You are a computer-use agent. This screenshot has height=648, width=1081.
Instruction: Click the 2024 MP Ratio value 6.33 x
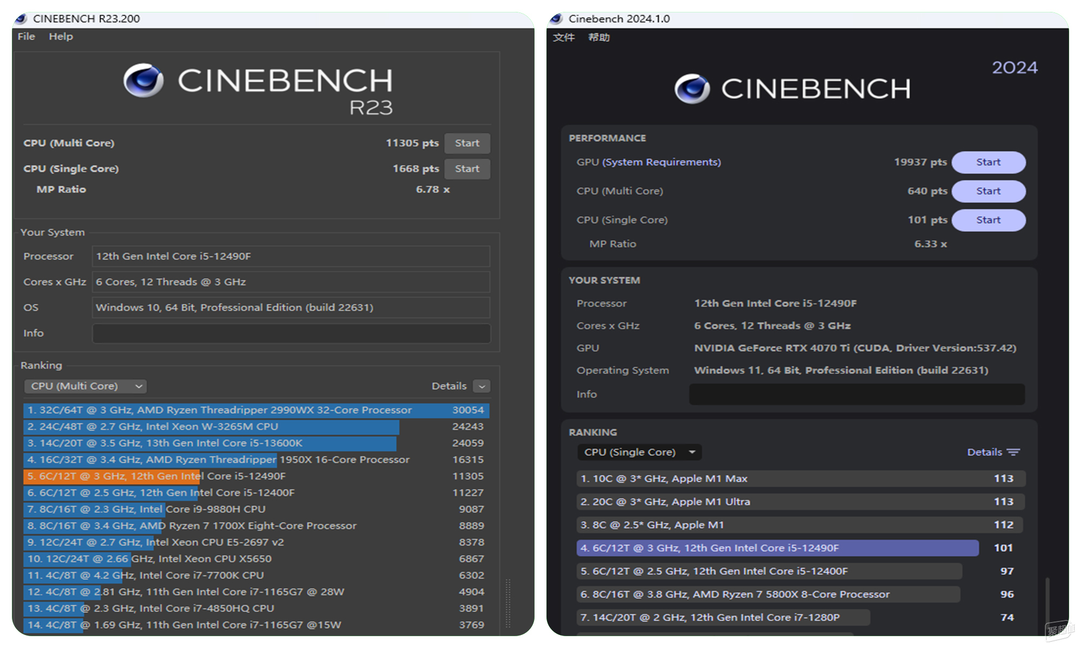click(x=930, y=244)
